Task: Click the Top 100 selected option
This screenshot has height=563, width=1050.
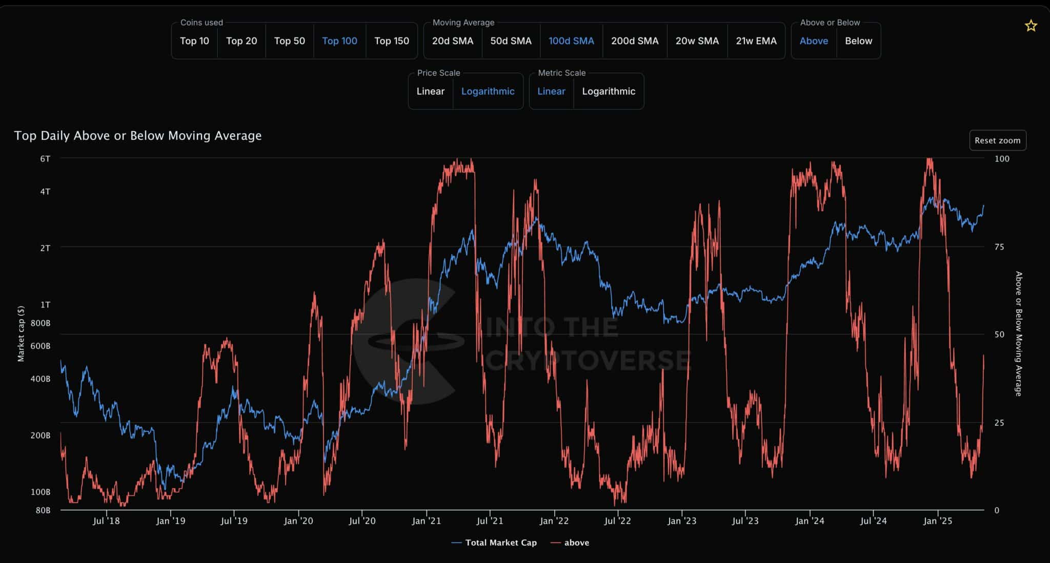Action: (x=339, y=41)
